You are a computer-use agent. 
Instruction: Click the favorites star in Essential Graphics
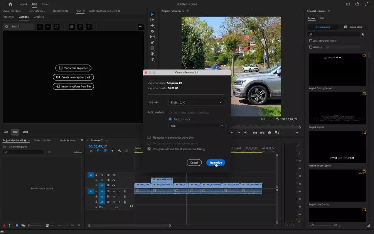tap(362, 34)
